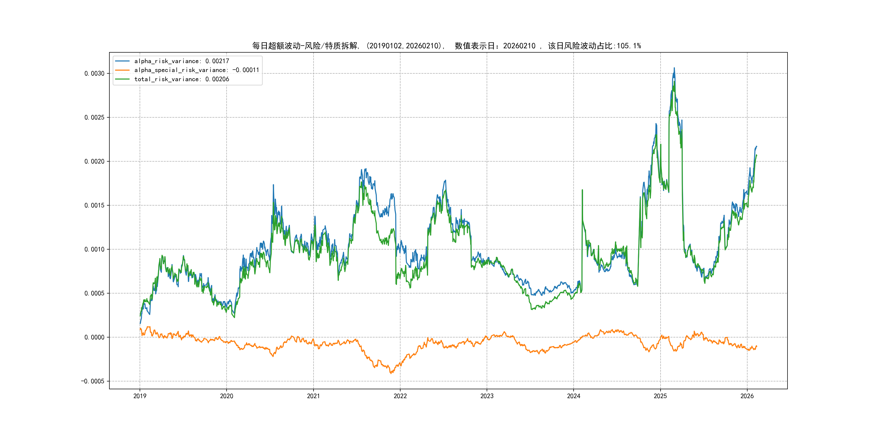Click the 2023 x-axis tick label

point(487,396)
